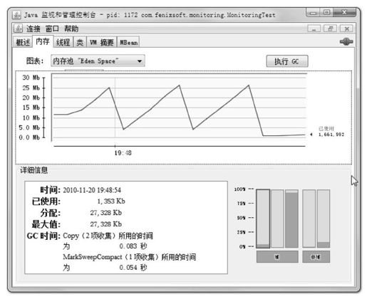Minimize the main Java monitoring console window
The image size is (367, 299).
click(x=314, y=13)
